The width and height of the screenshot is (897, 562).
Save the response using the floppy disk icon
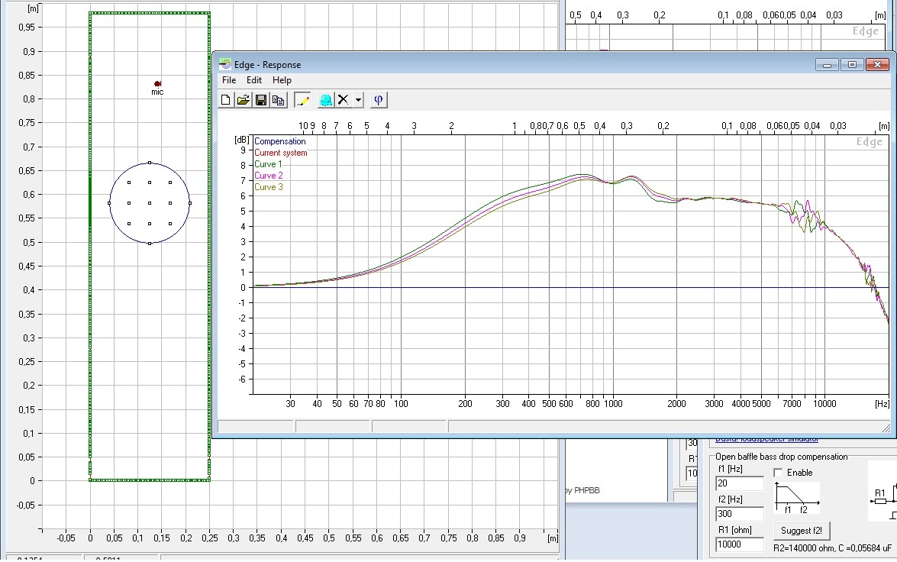[x=261, y=100]
